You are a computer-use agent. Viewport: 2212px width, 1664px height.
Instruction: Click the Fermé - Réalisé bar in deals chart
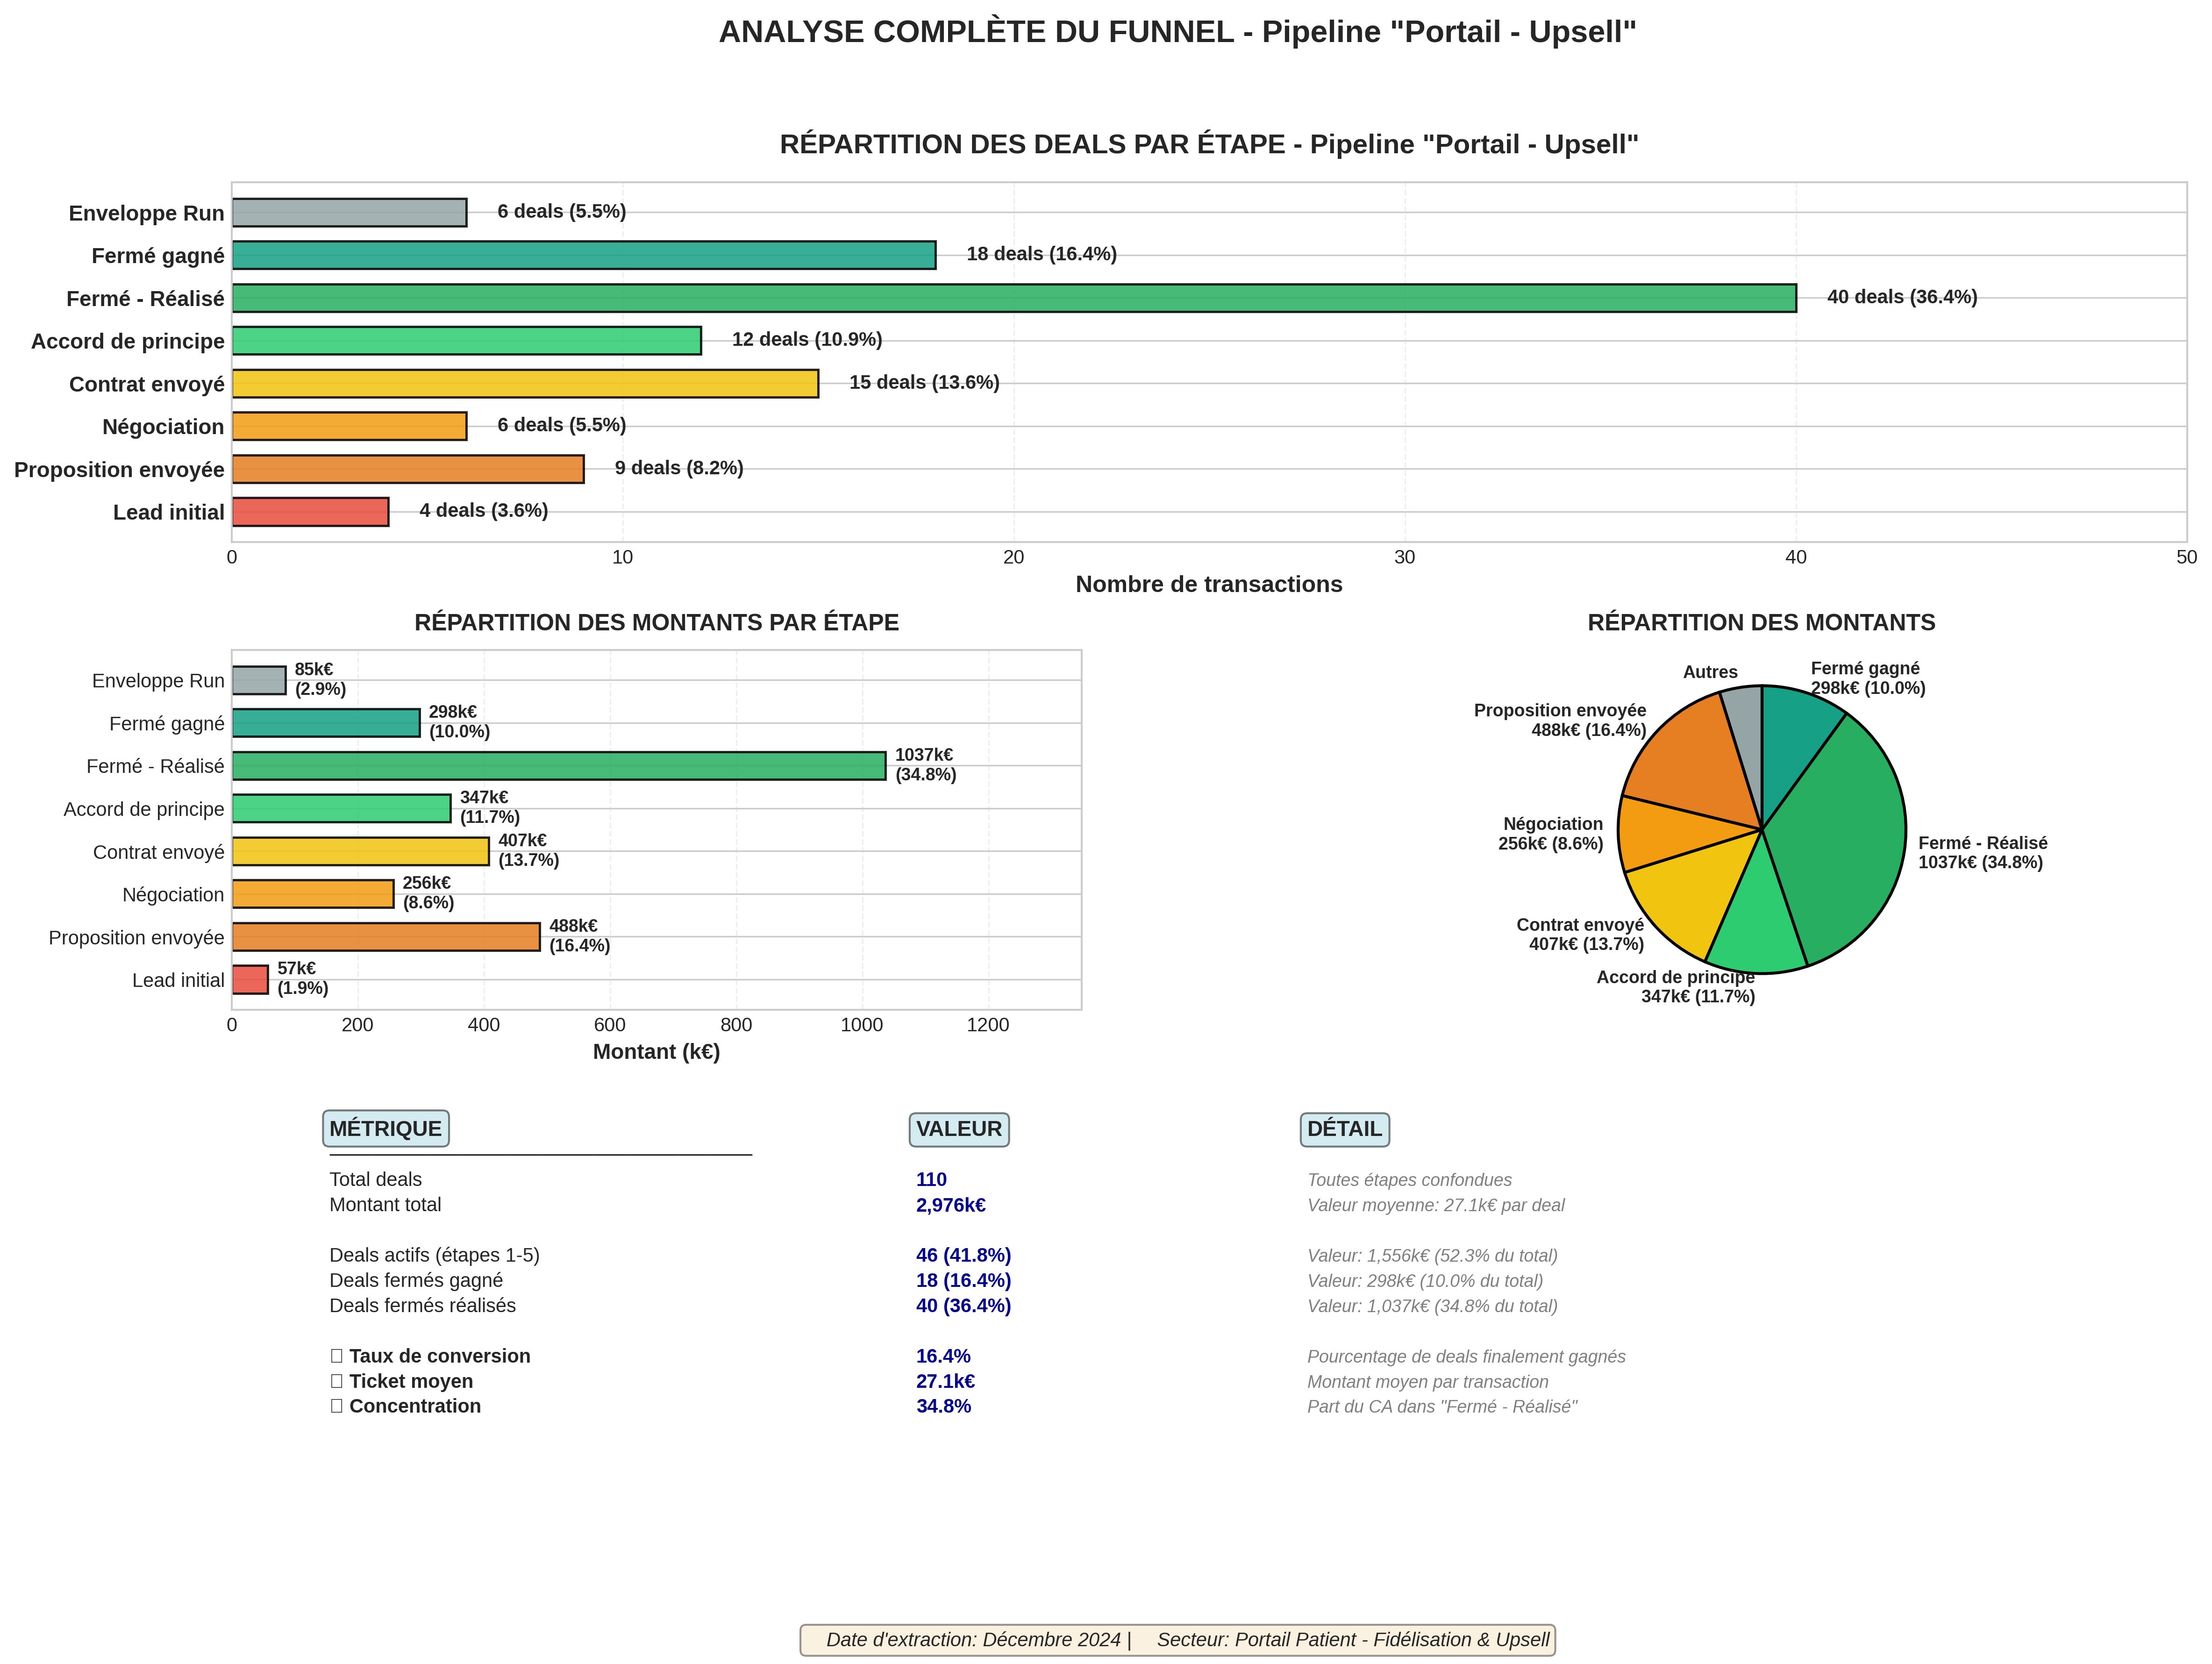[1013, 298]
